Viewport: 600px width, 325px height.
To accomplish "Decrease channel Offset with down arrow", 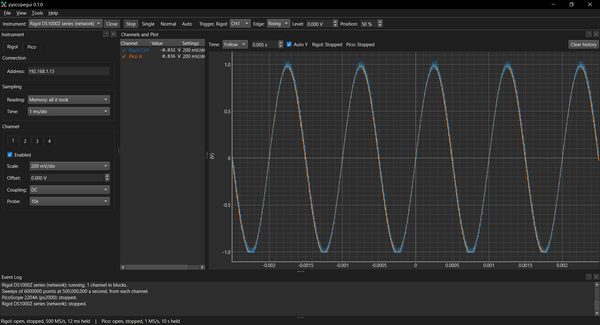I will 107,180.
